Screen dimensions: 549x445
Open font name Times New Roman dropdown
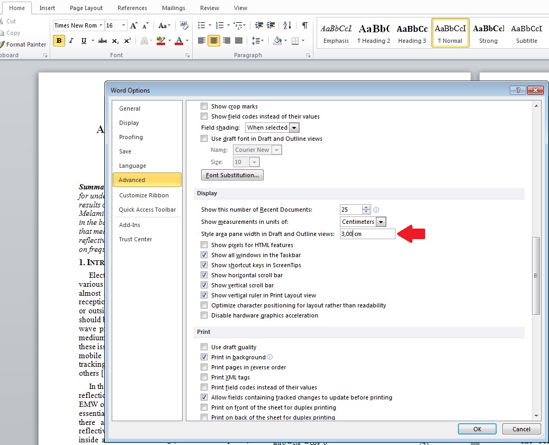[x=101, y=25]
